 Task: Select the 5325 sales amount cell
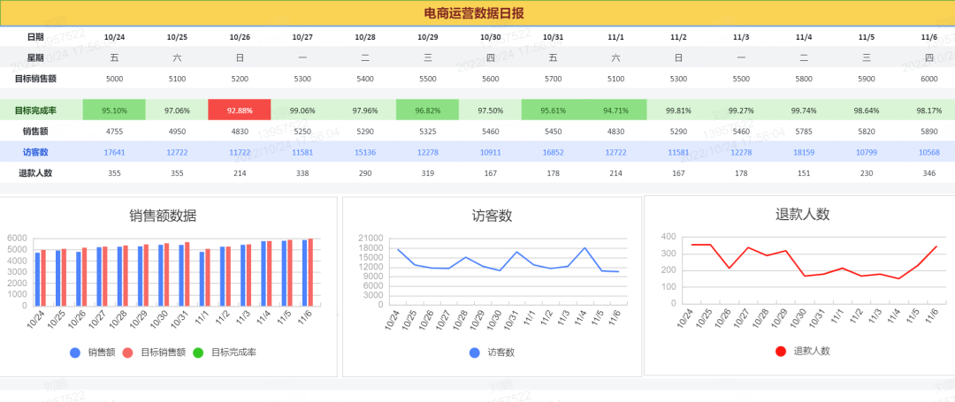point(428,131)
